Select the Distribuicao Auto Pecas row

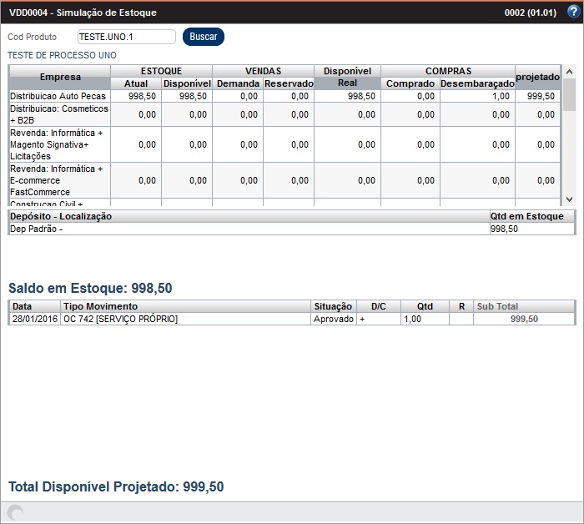click(x=58, y=97)
